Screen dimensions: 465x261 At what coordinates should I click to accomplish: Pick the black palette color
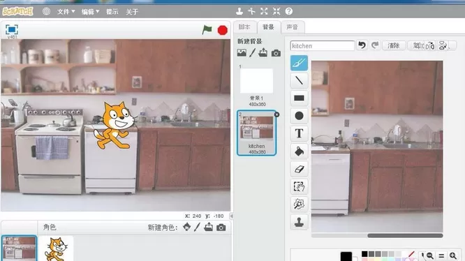364,254
